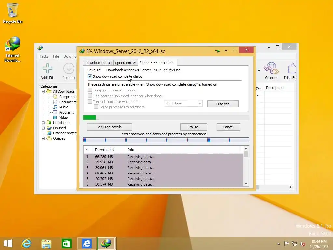Switch to Download status tab
The width and height of the screenshot is (333, 250).
pyautogui.click(x=98, y=63)
